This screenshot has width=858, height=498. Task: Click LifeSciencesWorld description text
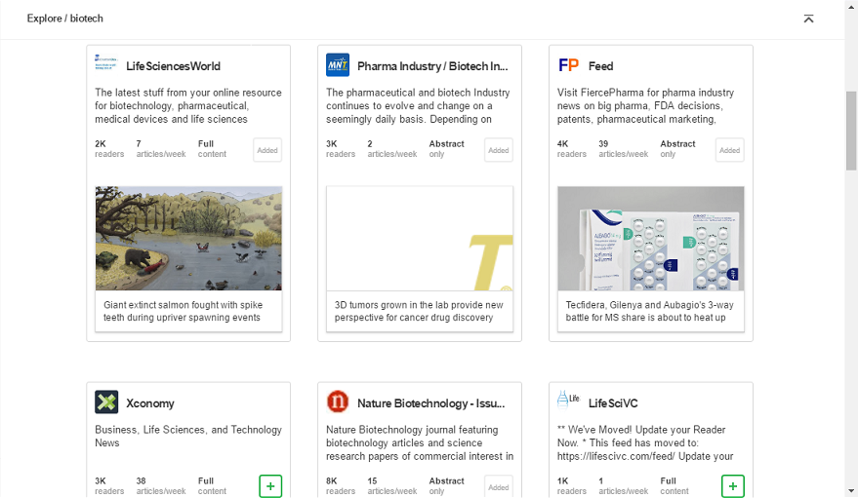pyautogui.click(x=188, y=106)
